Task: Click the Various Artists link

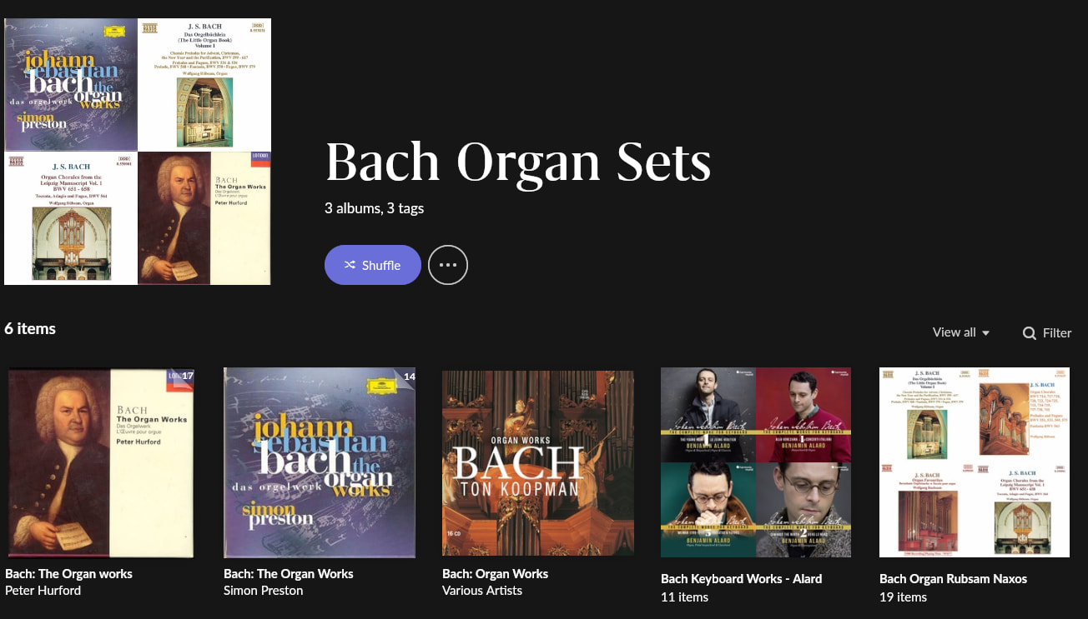Action: pyautogui.click(x=482, y=591)
